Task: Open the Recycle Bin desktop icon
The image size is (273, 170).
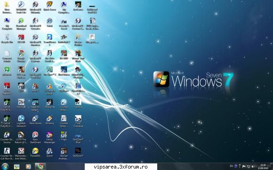Action: (7, 39)
